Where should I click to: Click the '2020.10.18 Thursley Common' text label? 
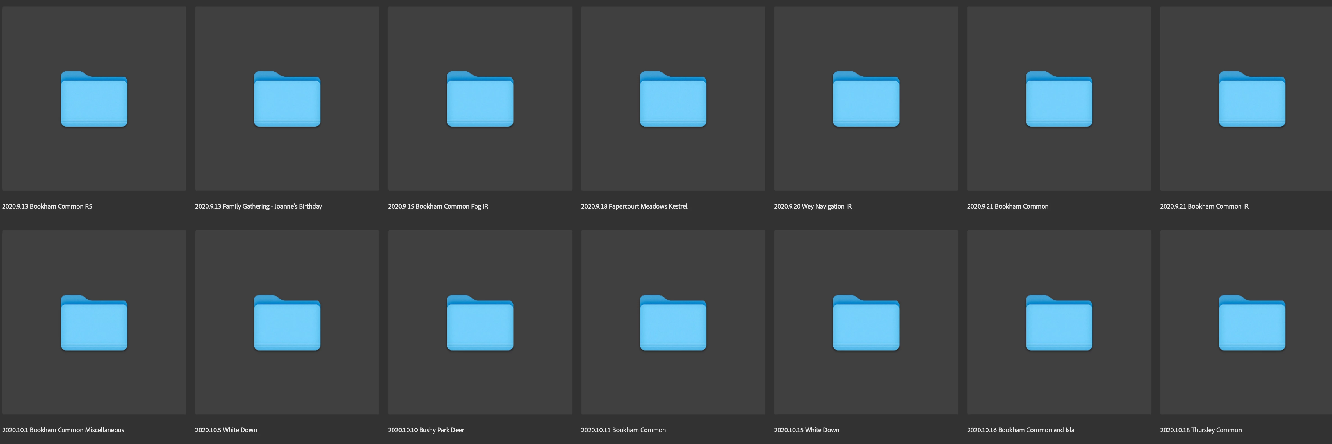[1201, 430]
